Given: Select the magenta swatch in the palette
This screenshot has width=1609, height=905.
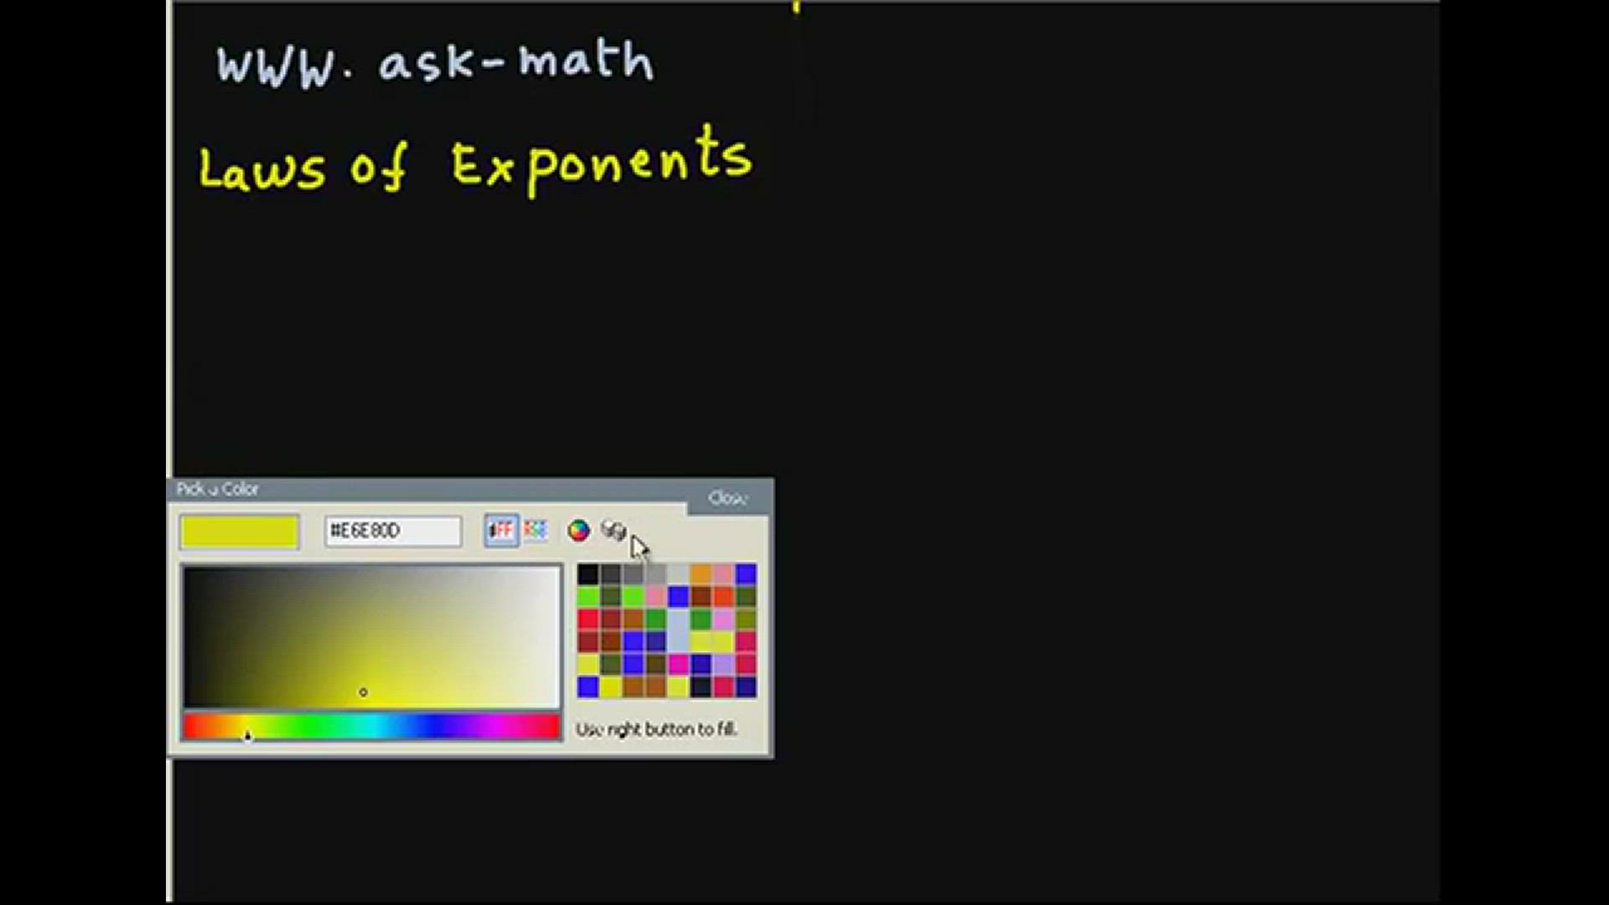Looking at the screenshot, I should coord(678,665).
